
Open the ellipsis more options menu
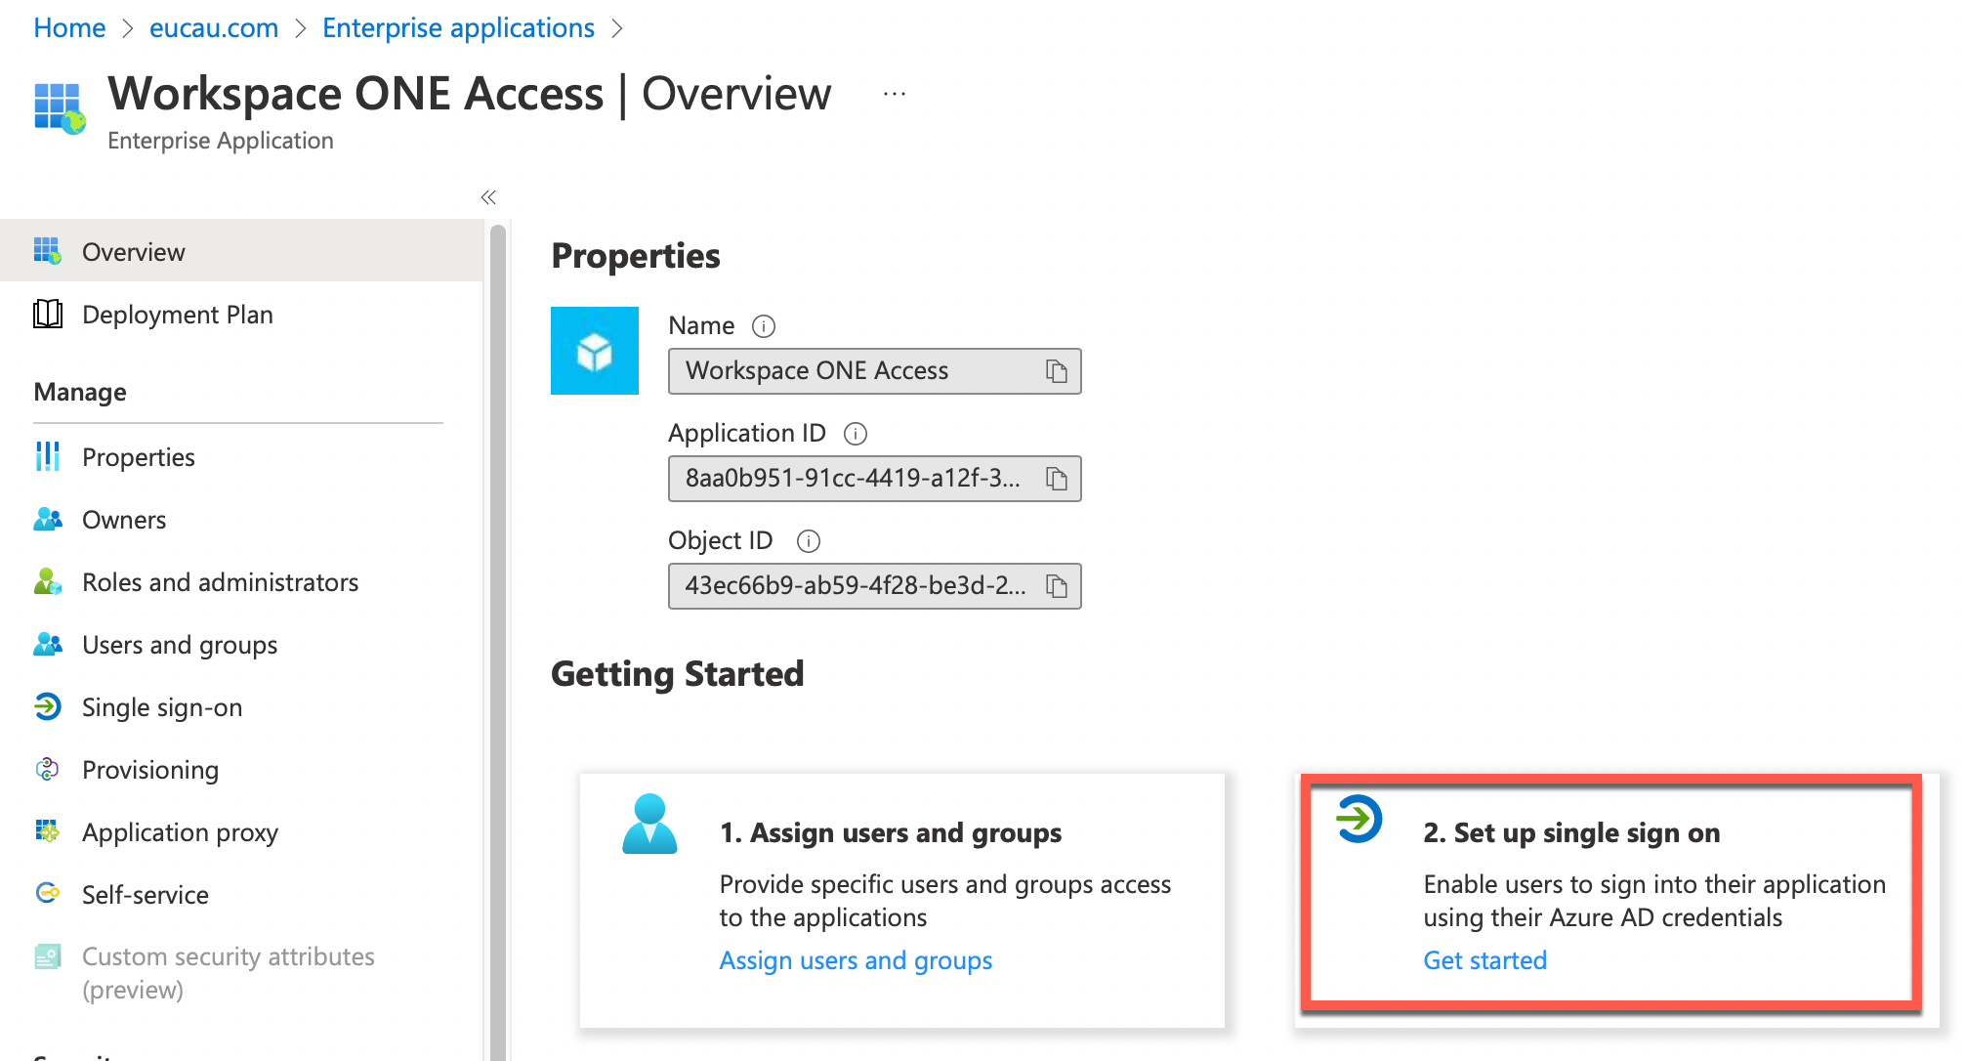[x=894, y=95]
